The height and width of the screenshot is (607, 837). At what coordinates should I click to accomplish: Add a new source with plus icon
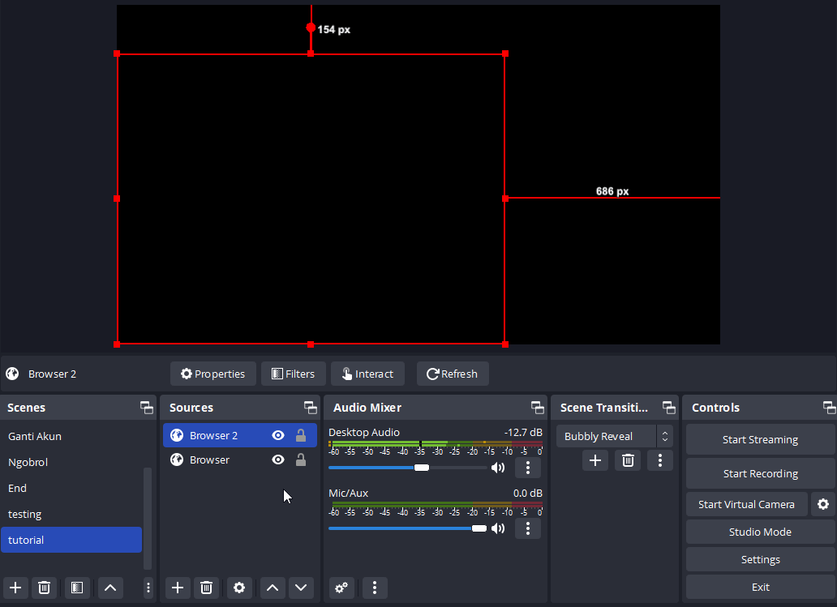point(178,588)
